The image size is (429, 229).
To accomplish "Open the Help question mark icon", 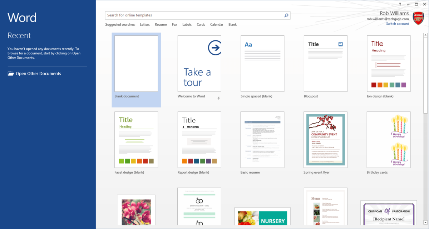I will (400, 4).
